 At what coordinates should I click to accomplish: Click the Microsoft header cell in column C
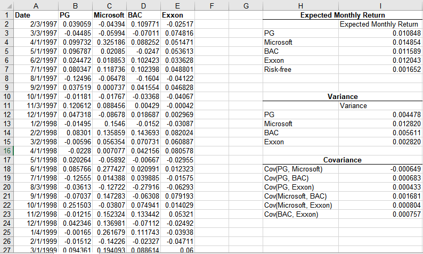109,15
